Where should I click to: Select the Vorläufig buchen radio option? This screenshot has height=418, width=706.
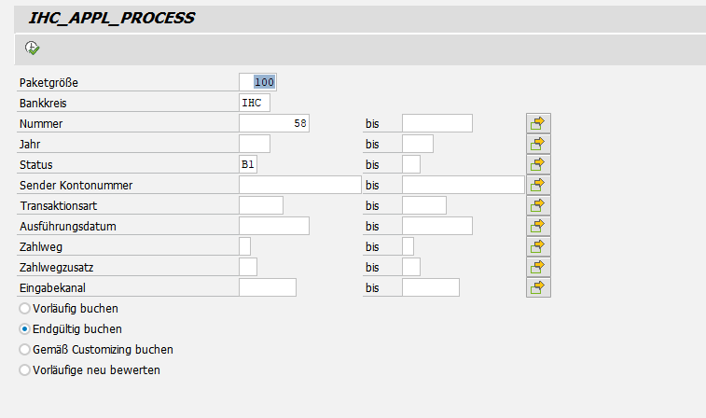click(x=25, y=308)
